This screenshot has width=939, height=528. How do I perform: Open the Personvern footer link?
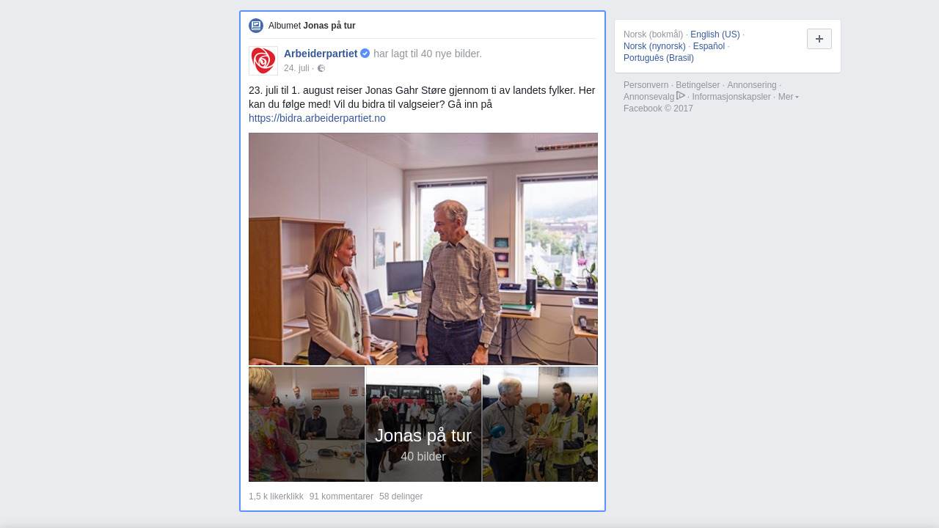click(646, 85)
